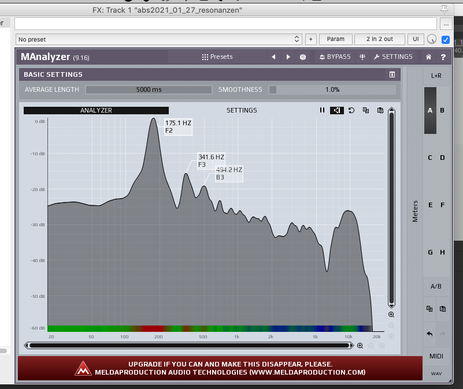Zoom in horizontally using magnifier beside horizontal scrollbar
Screen dimensions: 463x389
click(360, 346)
